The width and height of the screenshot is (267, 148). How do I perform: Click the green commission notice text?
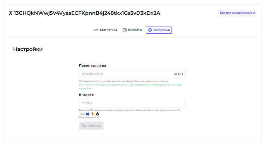pyautogui.click(x=130, y=86)
